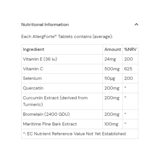Click the 625 NRV value
The width and height of the screenshot is (159, 159).
point(128,69)
